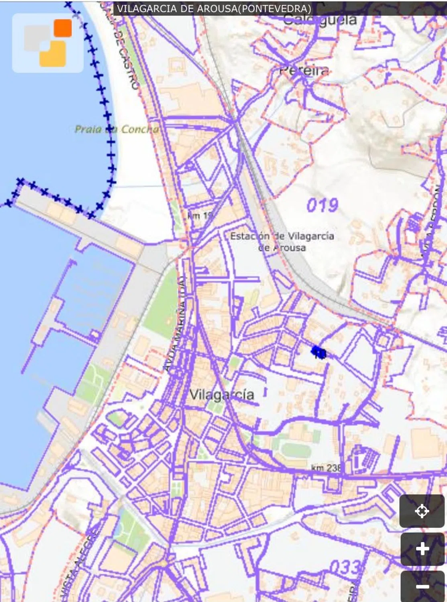Click the km 238 road marker
Screen dimensions: 447x602
326,468
